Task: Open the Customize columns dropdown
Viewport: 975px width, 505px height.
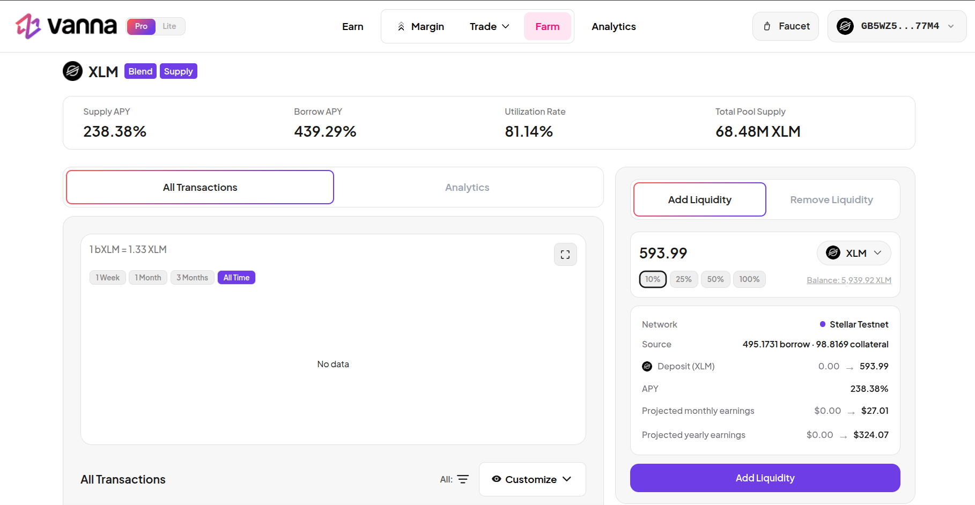Action: point(532,479)
